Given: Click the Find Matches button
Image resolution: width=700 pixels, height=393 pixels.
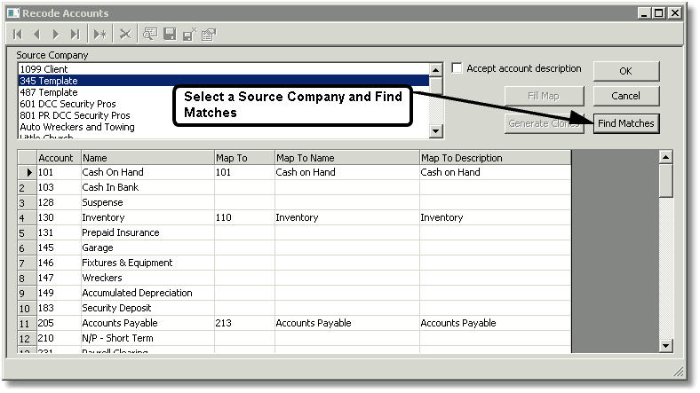Looking at the screenshot, I should 626,123.
